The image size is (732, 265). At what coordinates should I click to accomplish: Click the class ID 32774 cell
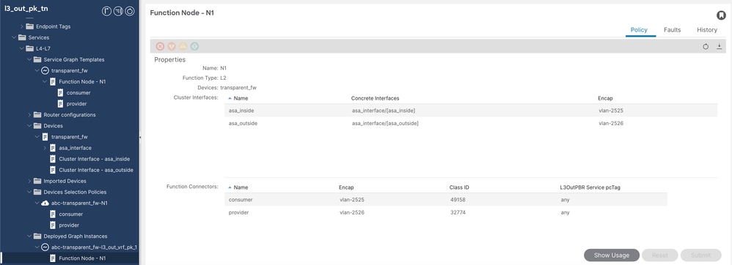458,212
